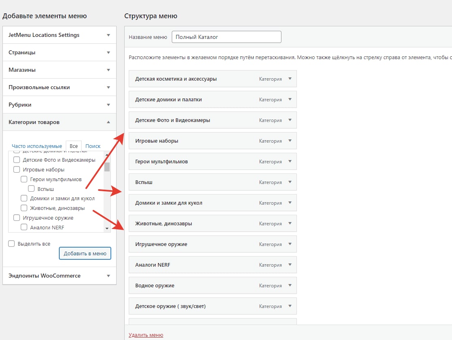452x340 pixels.
Task: Click the category list scroll-down arrow
Action: pos(107,229)
